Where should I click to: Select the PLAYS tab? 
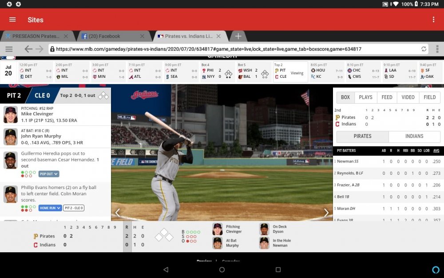(x=365, y=97)
